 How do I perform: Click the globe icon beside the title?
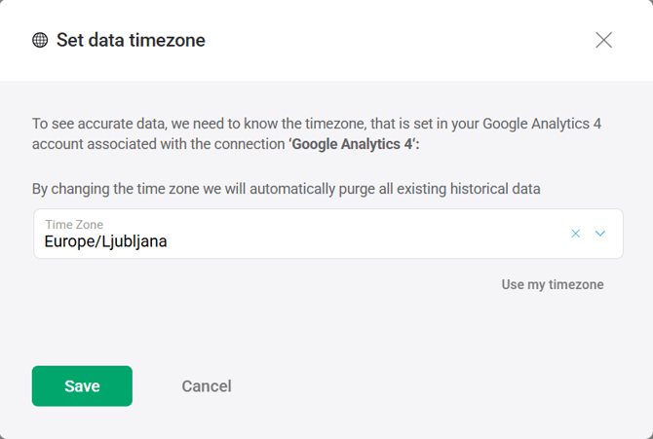tap(40, 40)
